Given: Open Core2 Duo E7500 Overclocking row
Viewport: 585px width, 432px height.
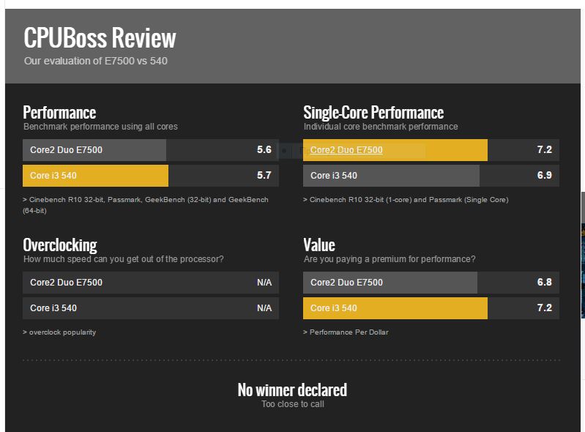Looking at the screenshot, I should click(x=151, y=283).
